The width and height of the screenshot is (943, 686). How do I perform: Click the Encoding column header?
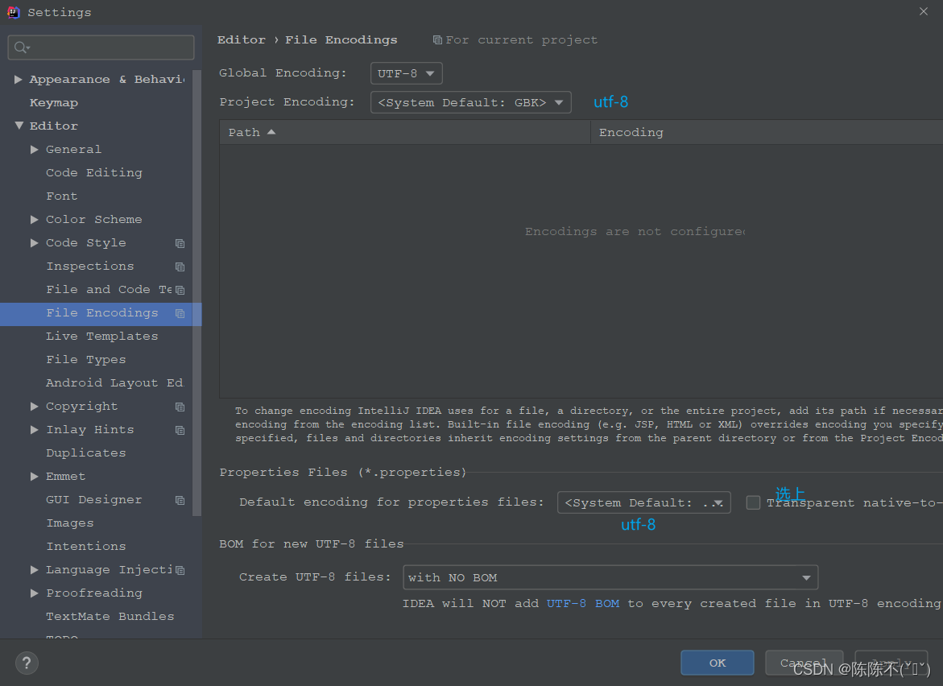click(767, 132)
